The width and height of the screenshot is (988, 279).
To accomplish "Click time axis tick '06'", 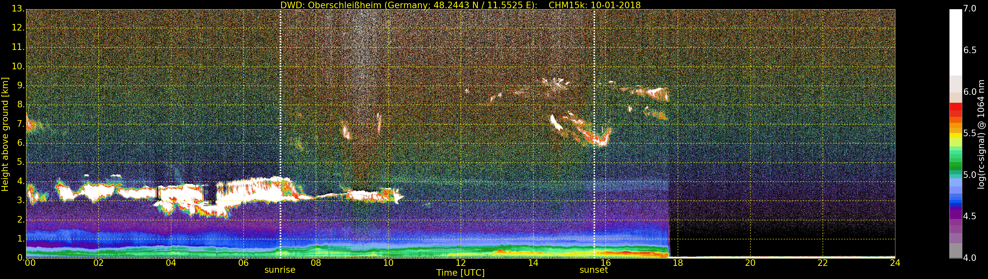I will click(243, 263).
